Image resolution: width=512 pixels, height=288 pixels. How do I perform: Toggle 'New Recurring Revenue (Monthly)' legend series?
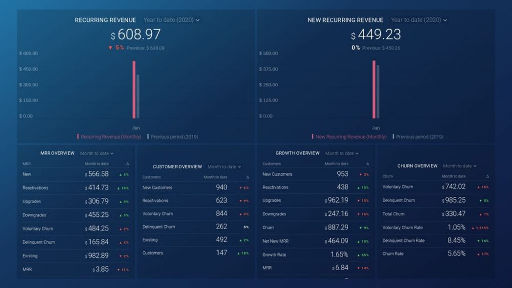click(x=351, y=137)
